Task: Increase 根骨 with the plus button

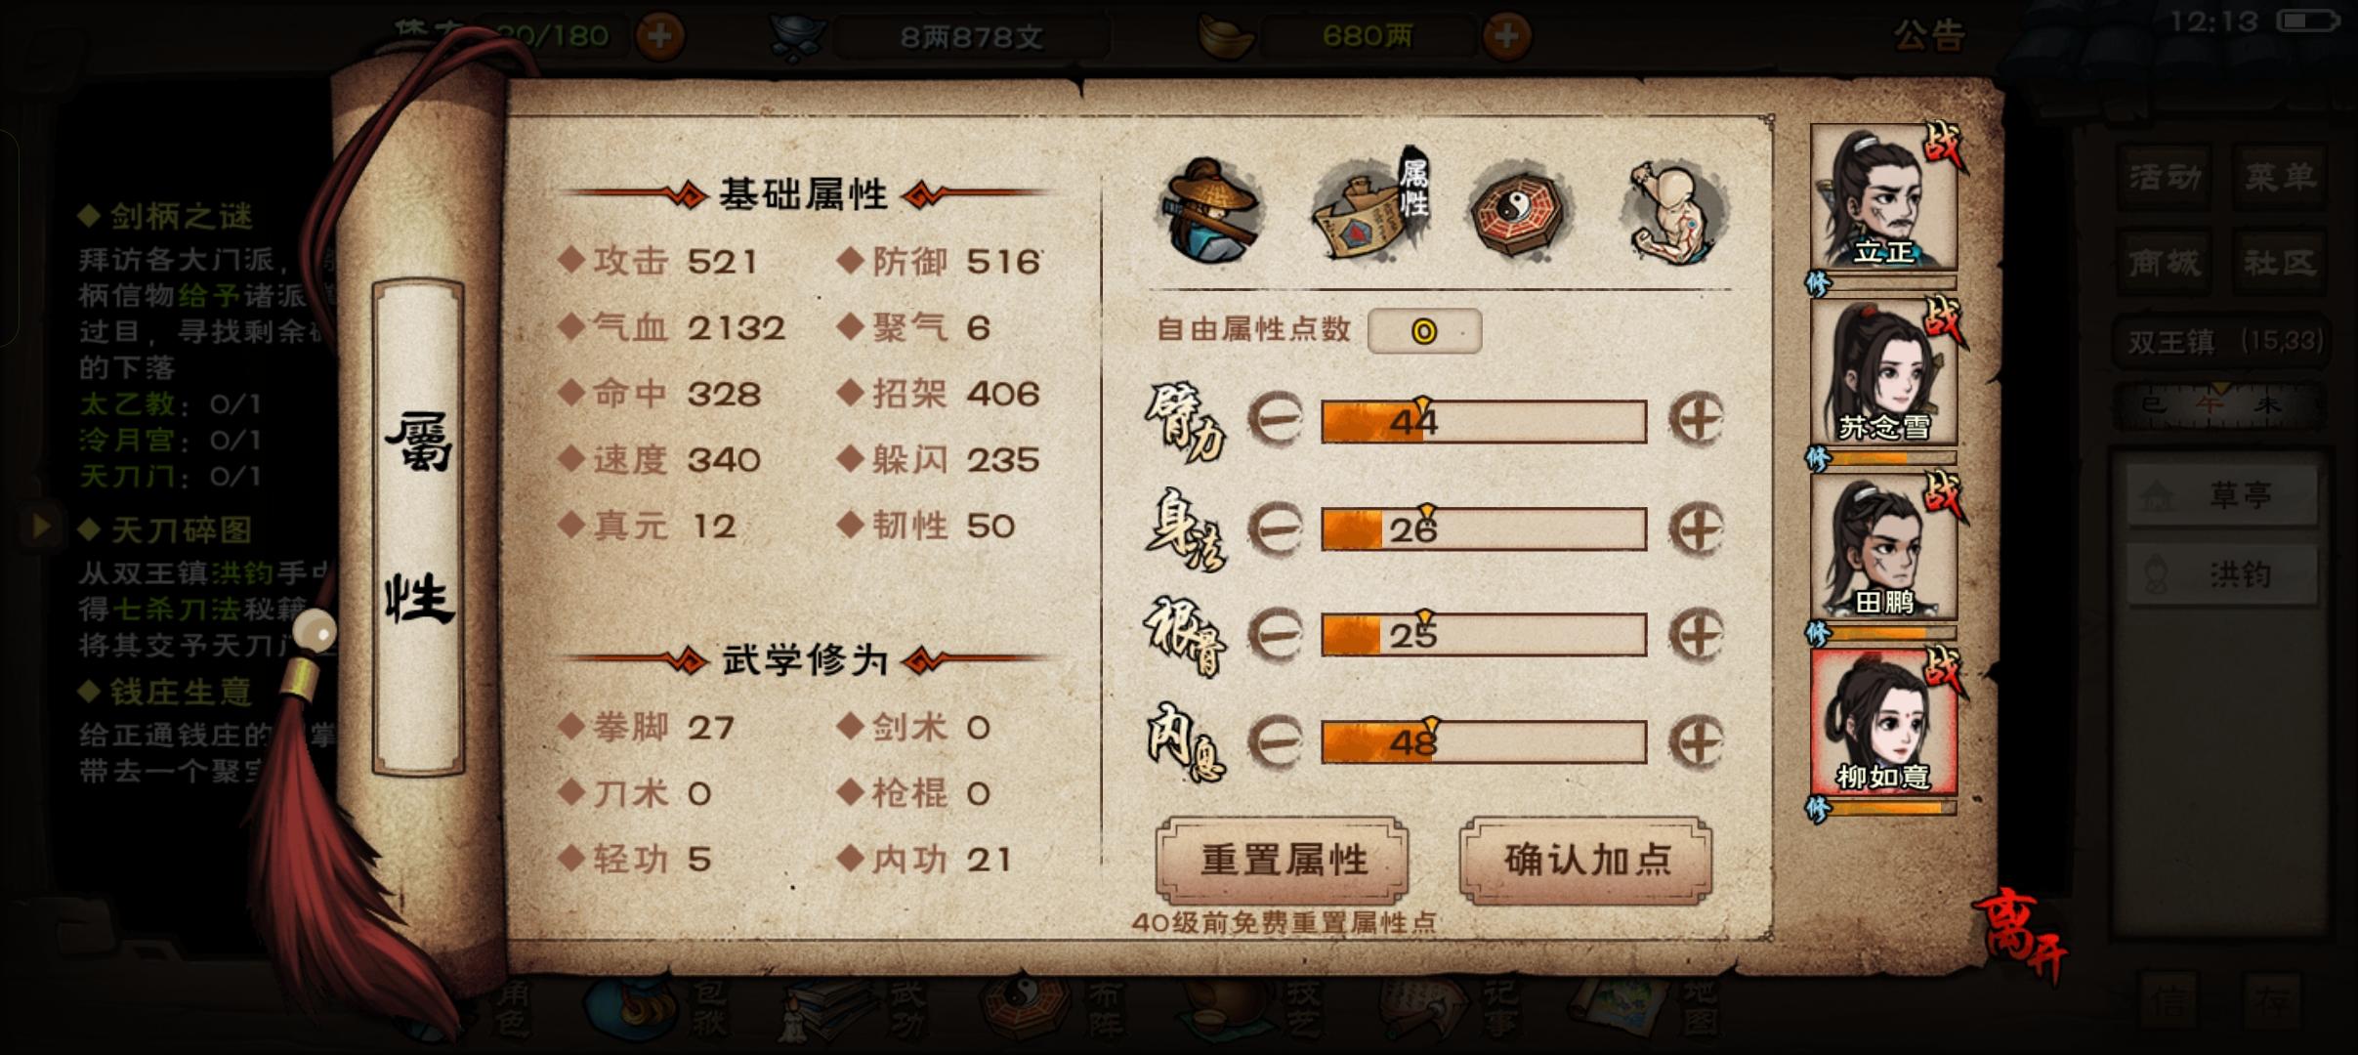Action: click(1696, 635)
